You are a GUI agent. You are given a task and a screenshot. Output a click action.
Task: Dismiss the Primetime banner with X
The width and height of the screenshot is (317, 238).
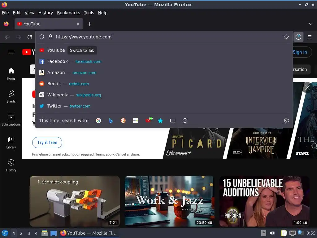pyautogui.click(x=307, y=88)
